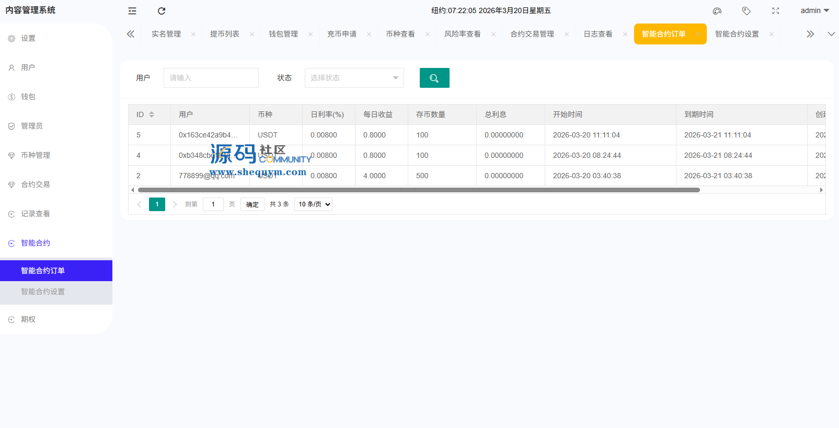
Task: Open the 选择状态 status dropdown
Action: click(354, 78)
